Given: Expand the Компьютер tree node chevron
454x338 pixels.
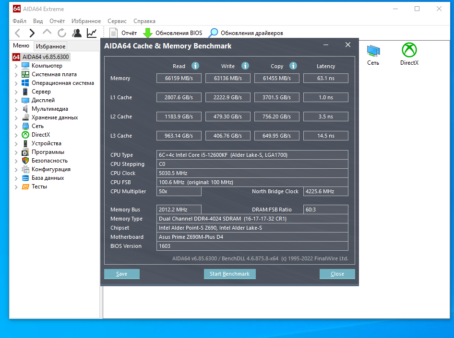Looking at the screenshot, I should tap(16, 66).
